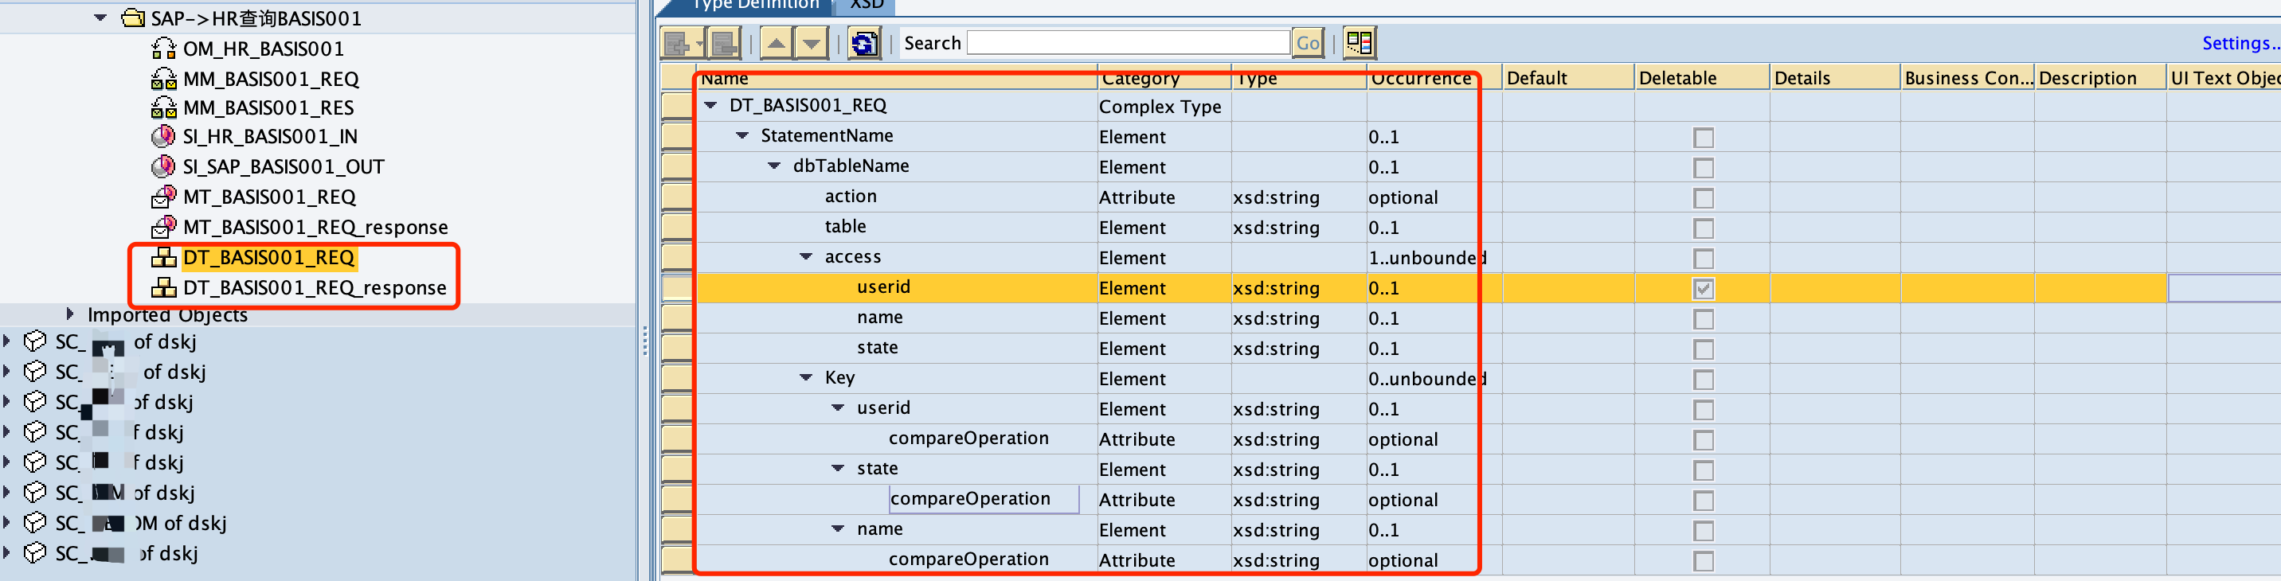Click '1..unbounded' occurrence of access row
The image size is (2281, 581).
click(x=1426, y=258)
